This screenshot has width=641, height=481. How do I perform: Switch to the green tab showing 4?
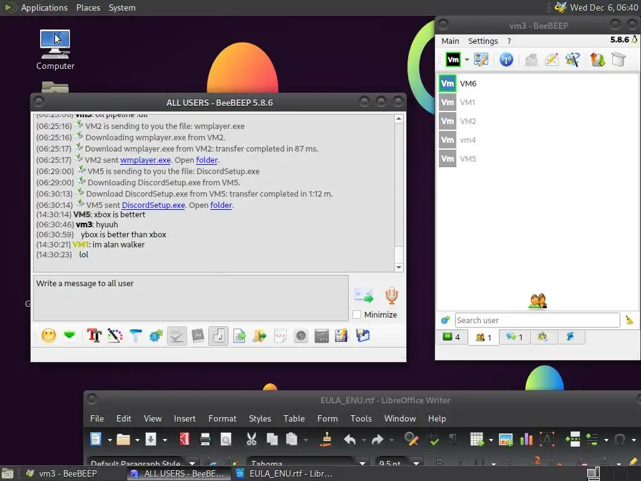tap(452, 337)
